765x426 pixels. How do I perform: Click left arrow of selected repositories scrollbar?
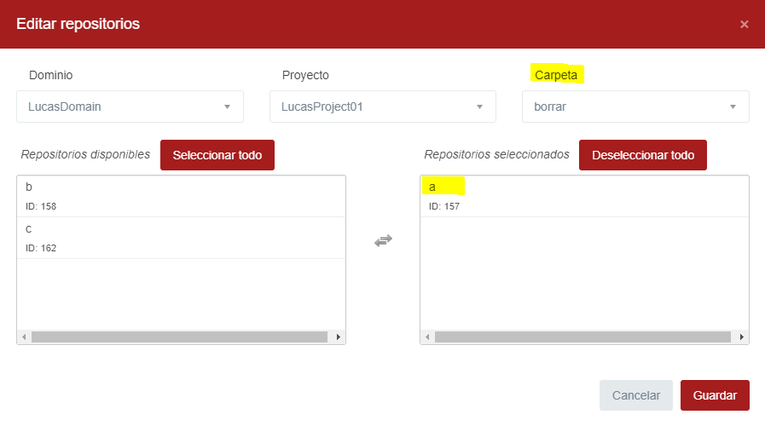[427, 337]
